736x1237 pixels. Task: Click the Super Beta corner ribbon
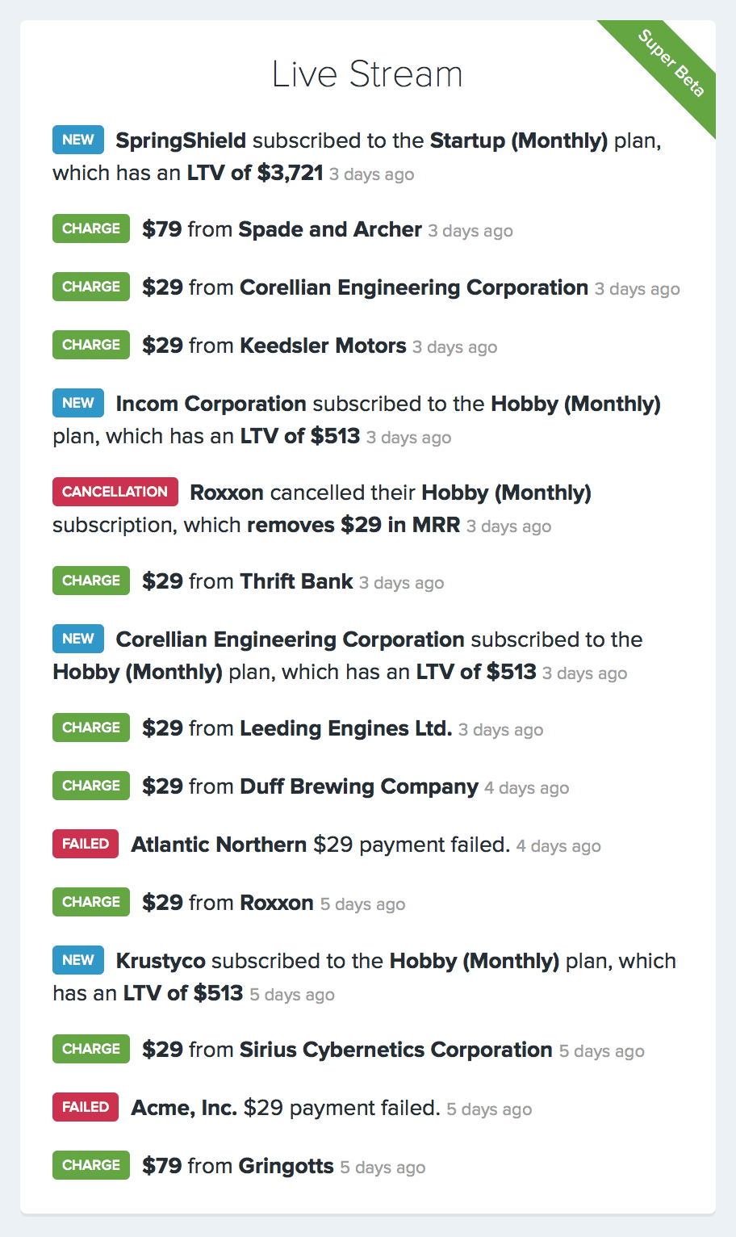pyautogui.click(x=671, y=63)
